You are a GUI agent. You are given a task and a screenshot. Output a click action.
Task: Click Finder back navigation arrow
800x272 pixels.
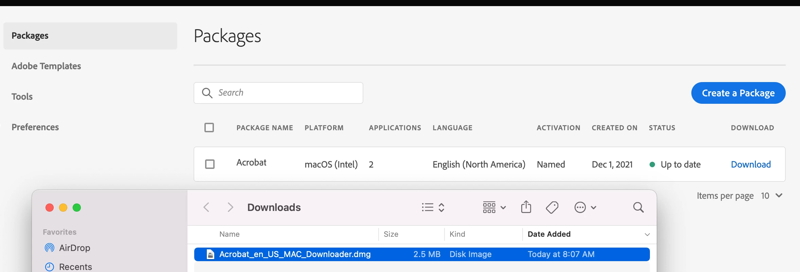coord(206,207)
